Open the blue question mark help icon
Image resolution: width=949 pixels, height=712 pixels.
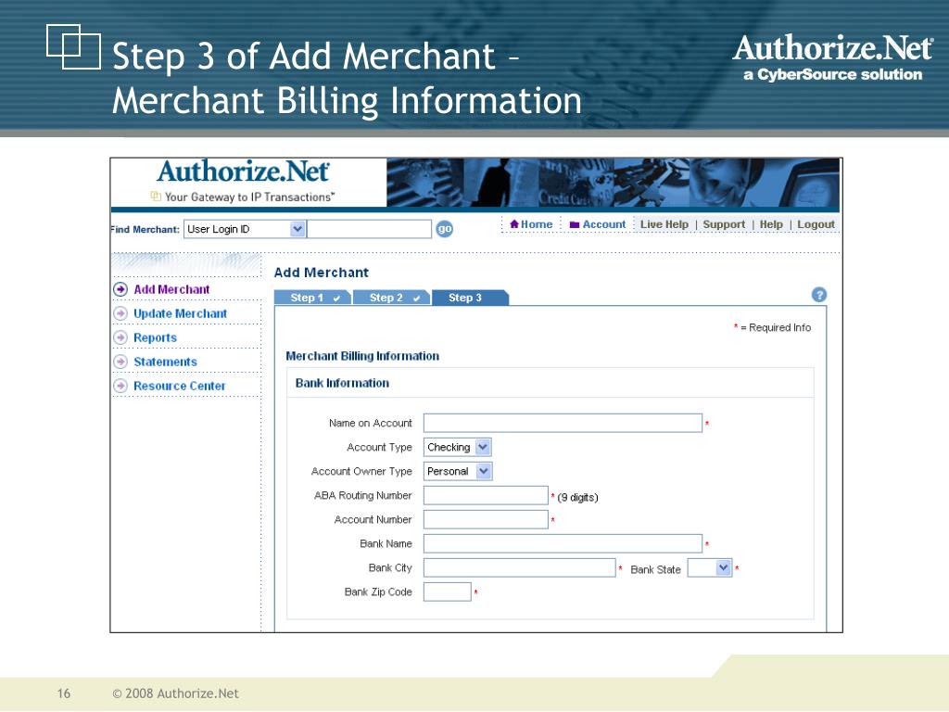pyautogui.click(x=819, y=295)
